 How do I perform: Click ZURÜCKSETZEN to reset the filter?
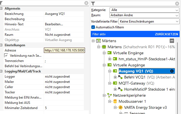pos(166,34)
